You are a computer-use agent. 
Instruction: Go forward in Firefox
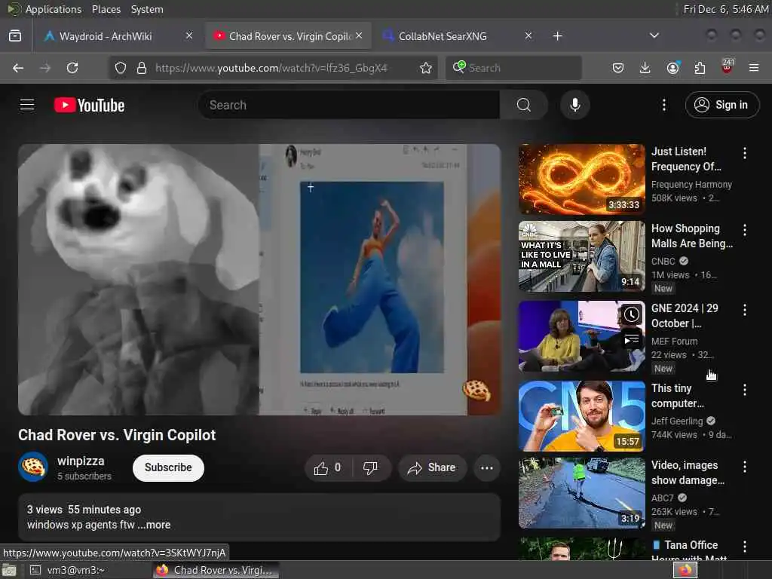(x=45, y=68)
